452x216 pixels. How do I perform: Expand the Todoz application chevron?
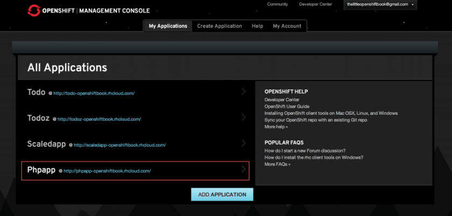click(243, 117)
